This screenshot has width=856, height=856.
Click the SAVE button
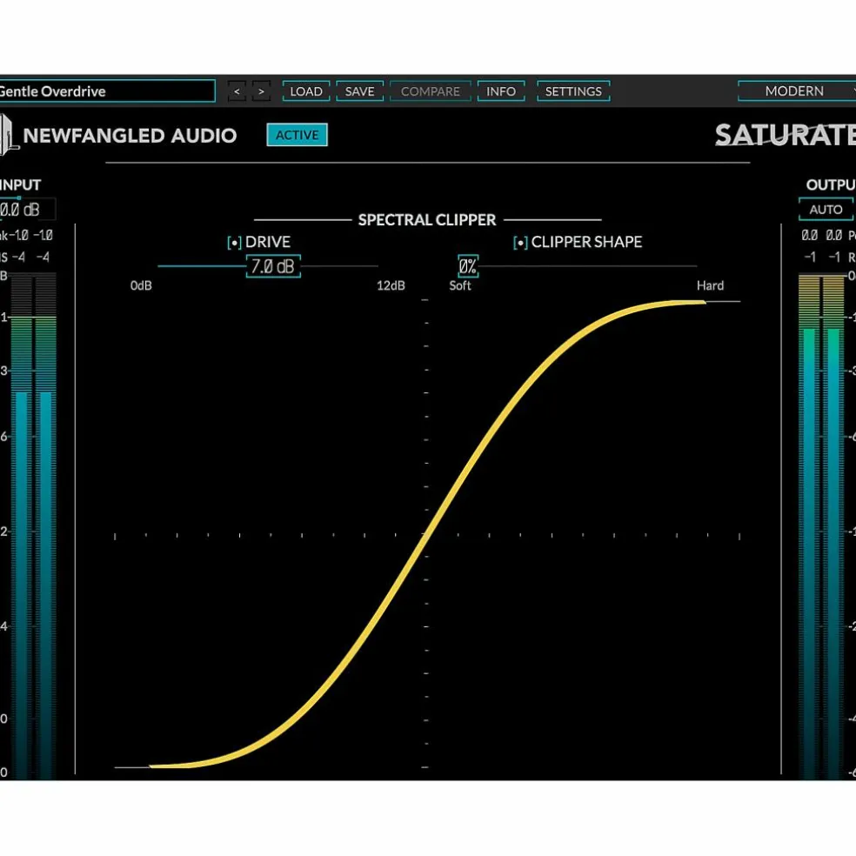coord(360,91)
